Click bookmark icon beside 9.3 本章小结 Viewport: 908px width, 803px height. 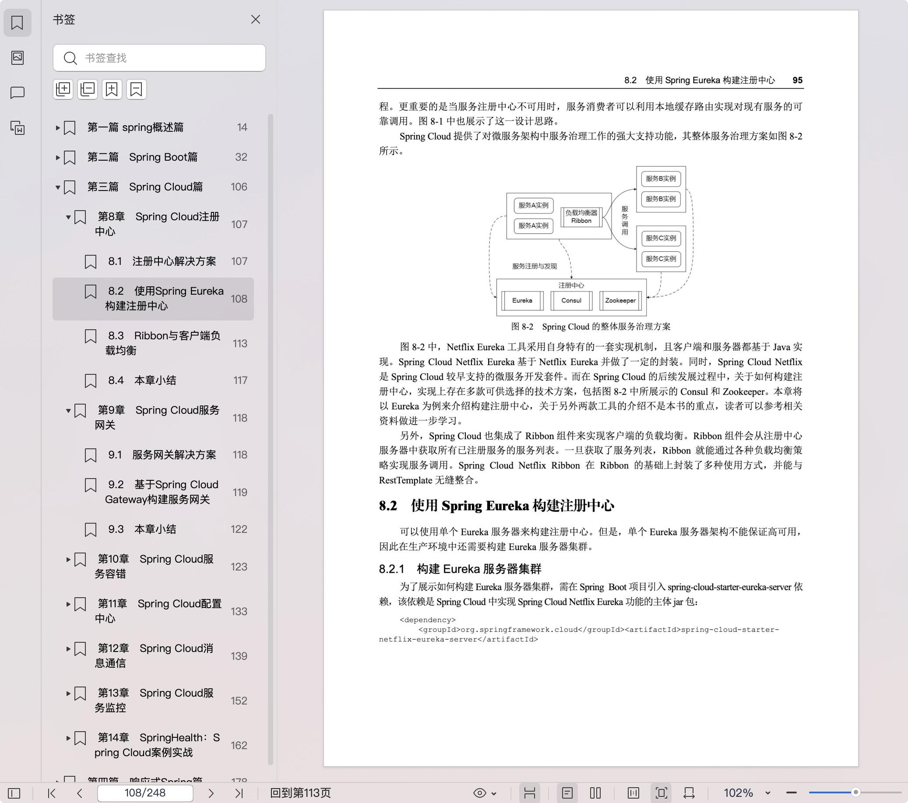tap(90, 530)
